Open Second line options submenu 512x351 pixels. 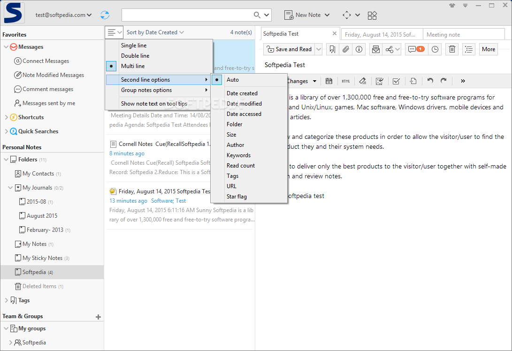click(x=160, y=80)
